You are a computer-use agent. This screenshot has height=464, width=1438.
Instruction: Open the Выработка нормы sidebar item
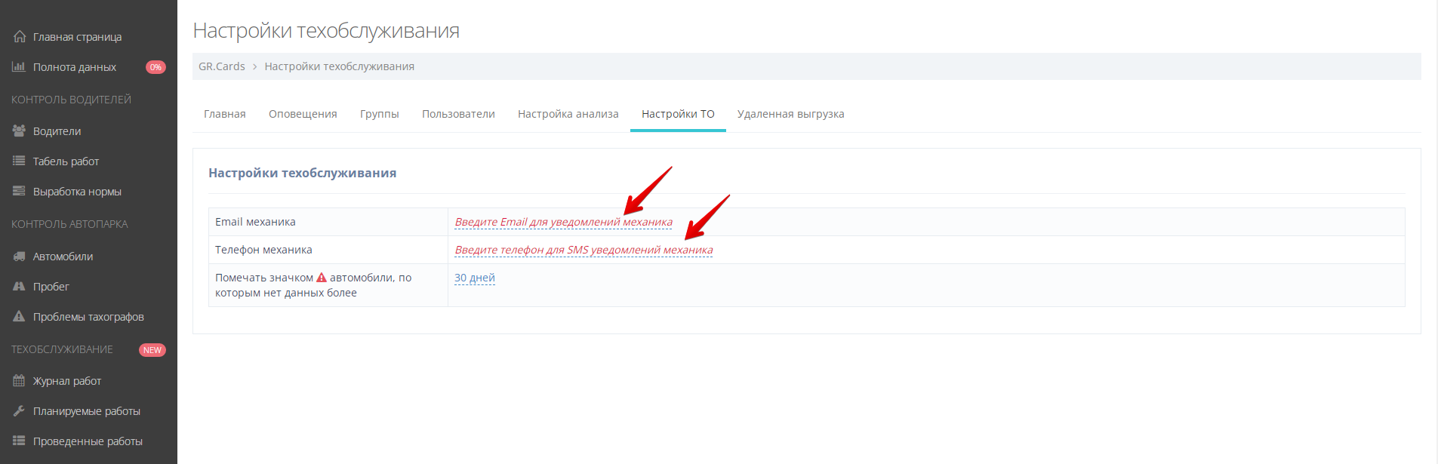tap(77, 192)
